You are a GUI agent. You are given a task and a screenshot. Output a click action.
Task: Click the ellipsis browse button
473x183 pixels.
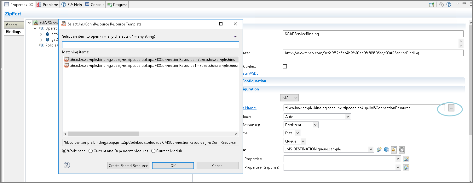click(x=451, y=108)
